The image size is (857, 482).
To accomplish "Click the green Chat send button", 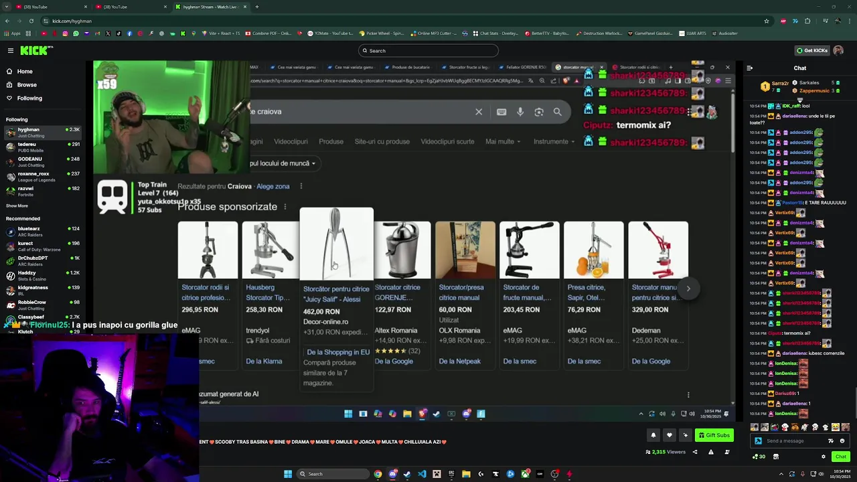I will [841, 457].
